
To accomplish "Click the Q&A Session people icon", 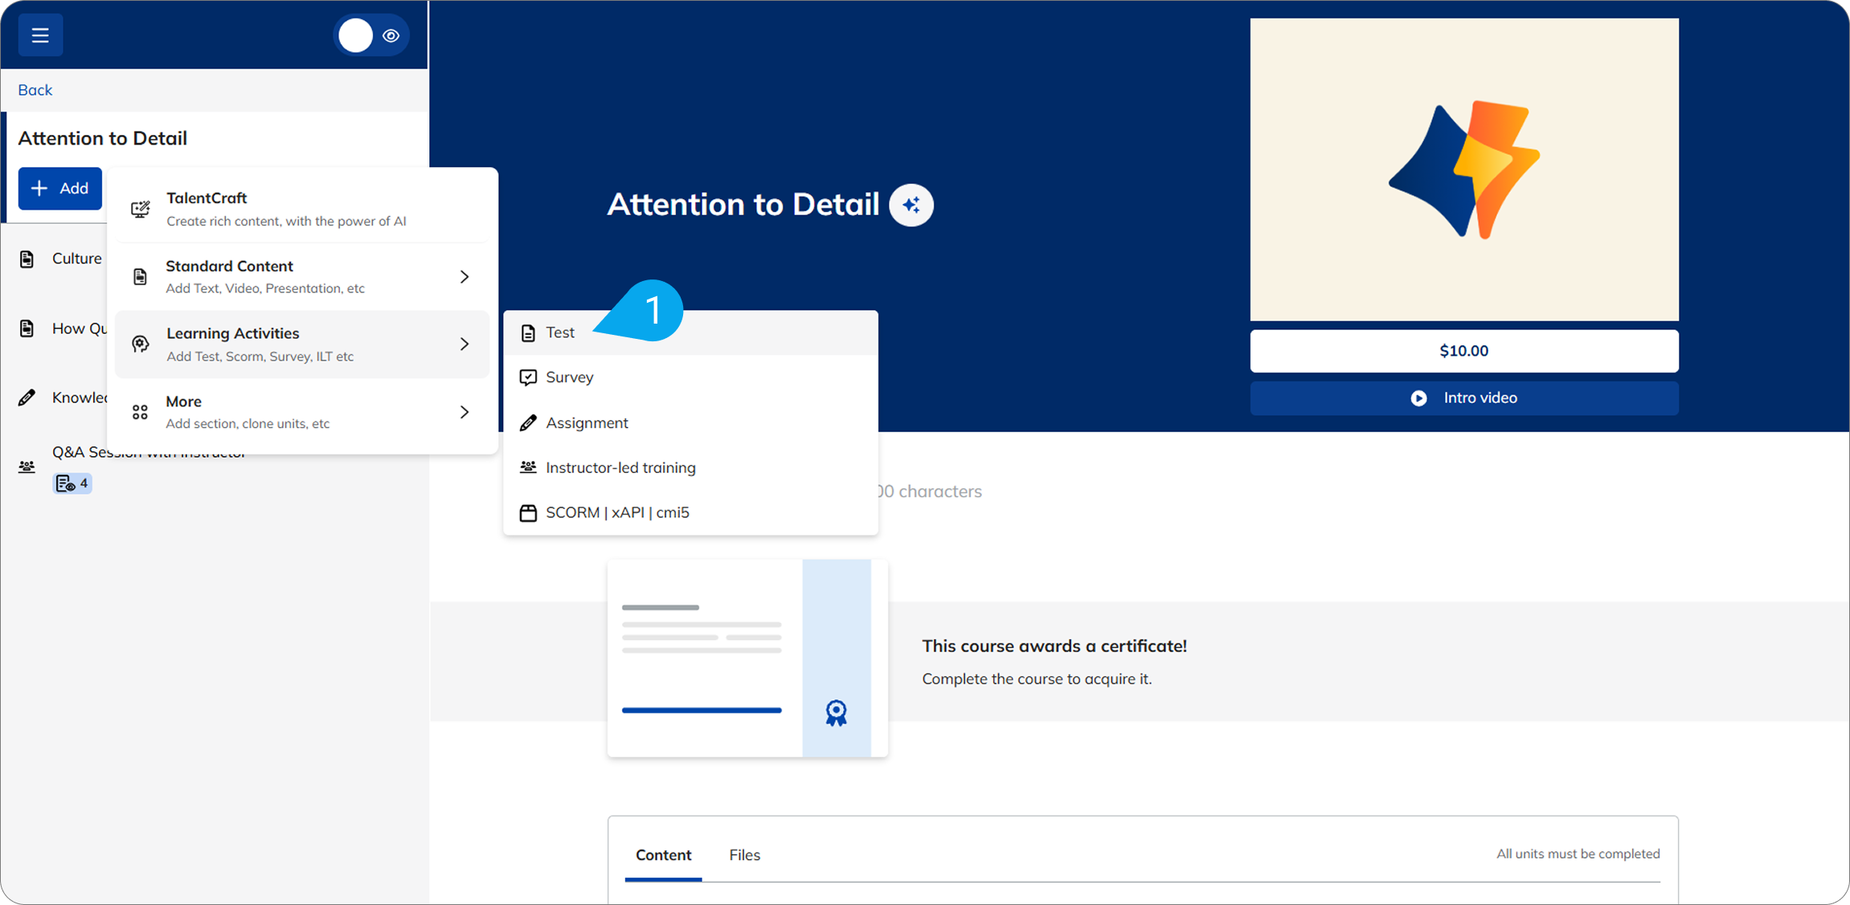I will pyautogui.click(x=27, y=467).
